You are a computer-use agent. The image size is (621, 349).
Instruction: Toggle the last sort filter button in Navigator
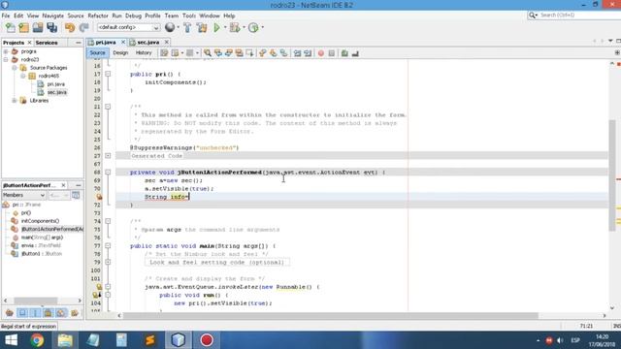click(x=75, y=313)
